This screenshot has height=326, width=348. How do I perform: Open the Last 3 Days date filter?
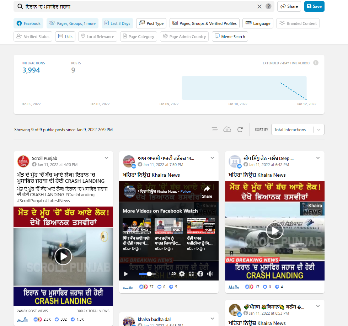117,23
